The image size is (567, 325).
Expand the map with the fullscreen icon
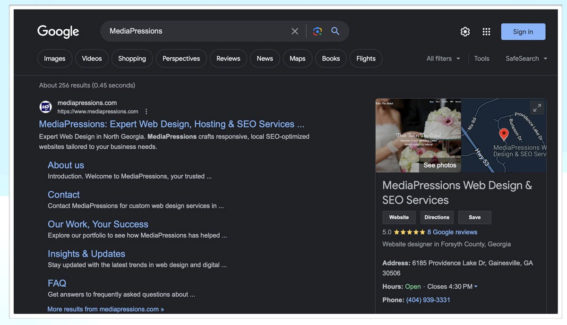tap(537, 108)
